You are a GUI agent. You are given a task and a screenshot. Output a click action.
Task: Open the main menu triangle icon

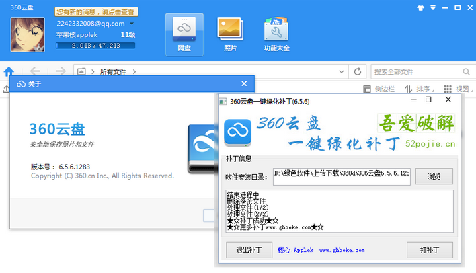433,8
